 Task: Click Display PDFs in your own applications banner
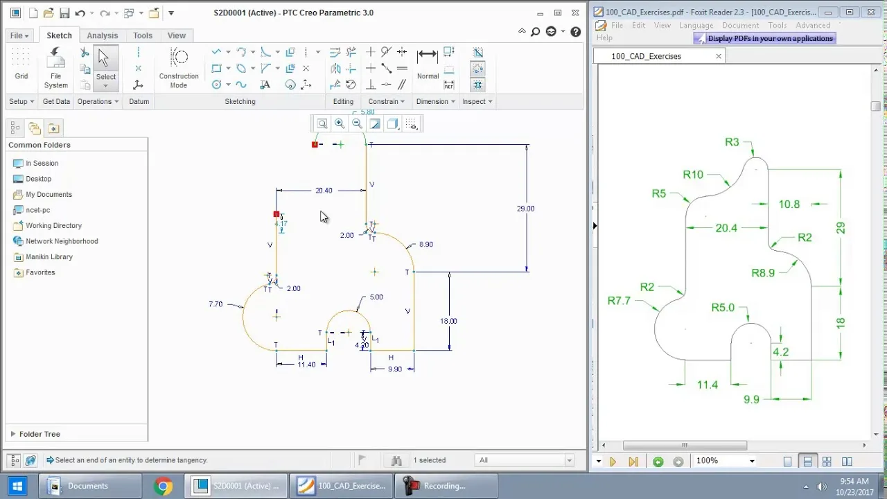[765, 39]
